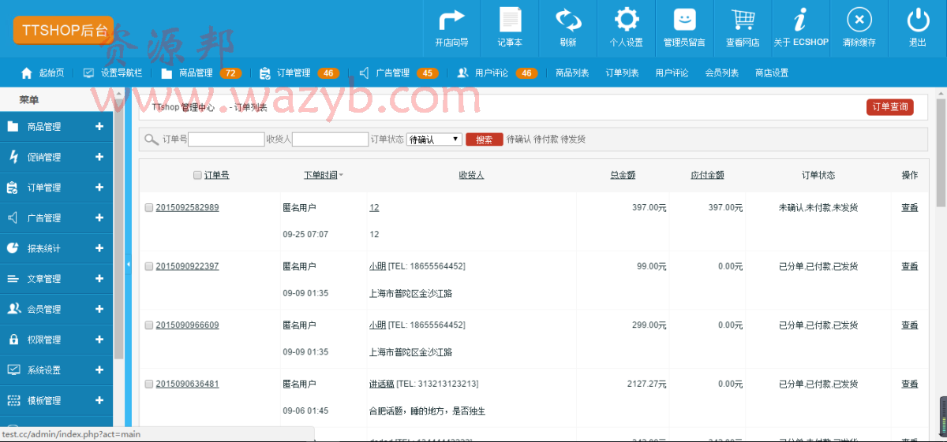Screen dimensions: 947x442
Task: Open 管理员留言 smiley icon
Action: point(685,20)
